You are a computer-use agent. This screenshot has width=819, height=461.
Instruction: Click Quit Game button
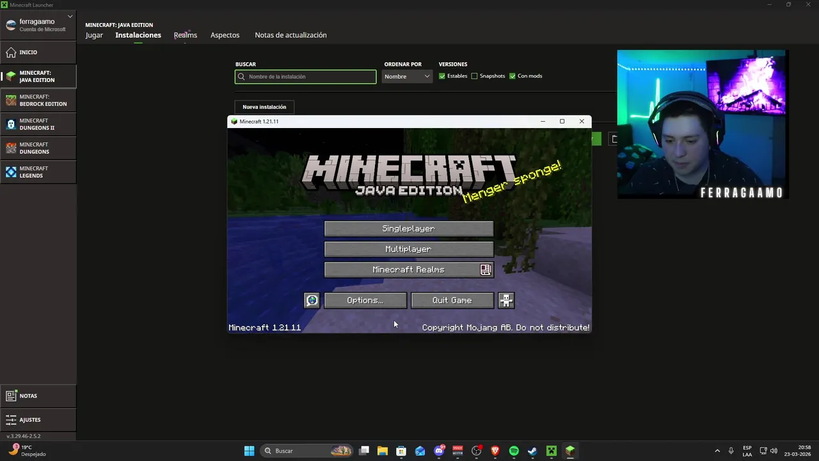[x=452, y=300]
